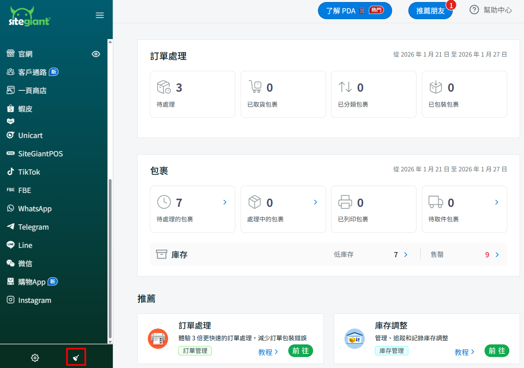
Task: Click the SiteGiant logo
Action: point(29,16)
